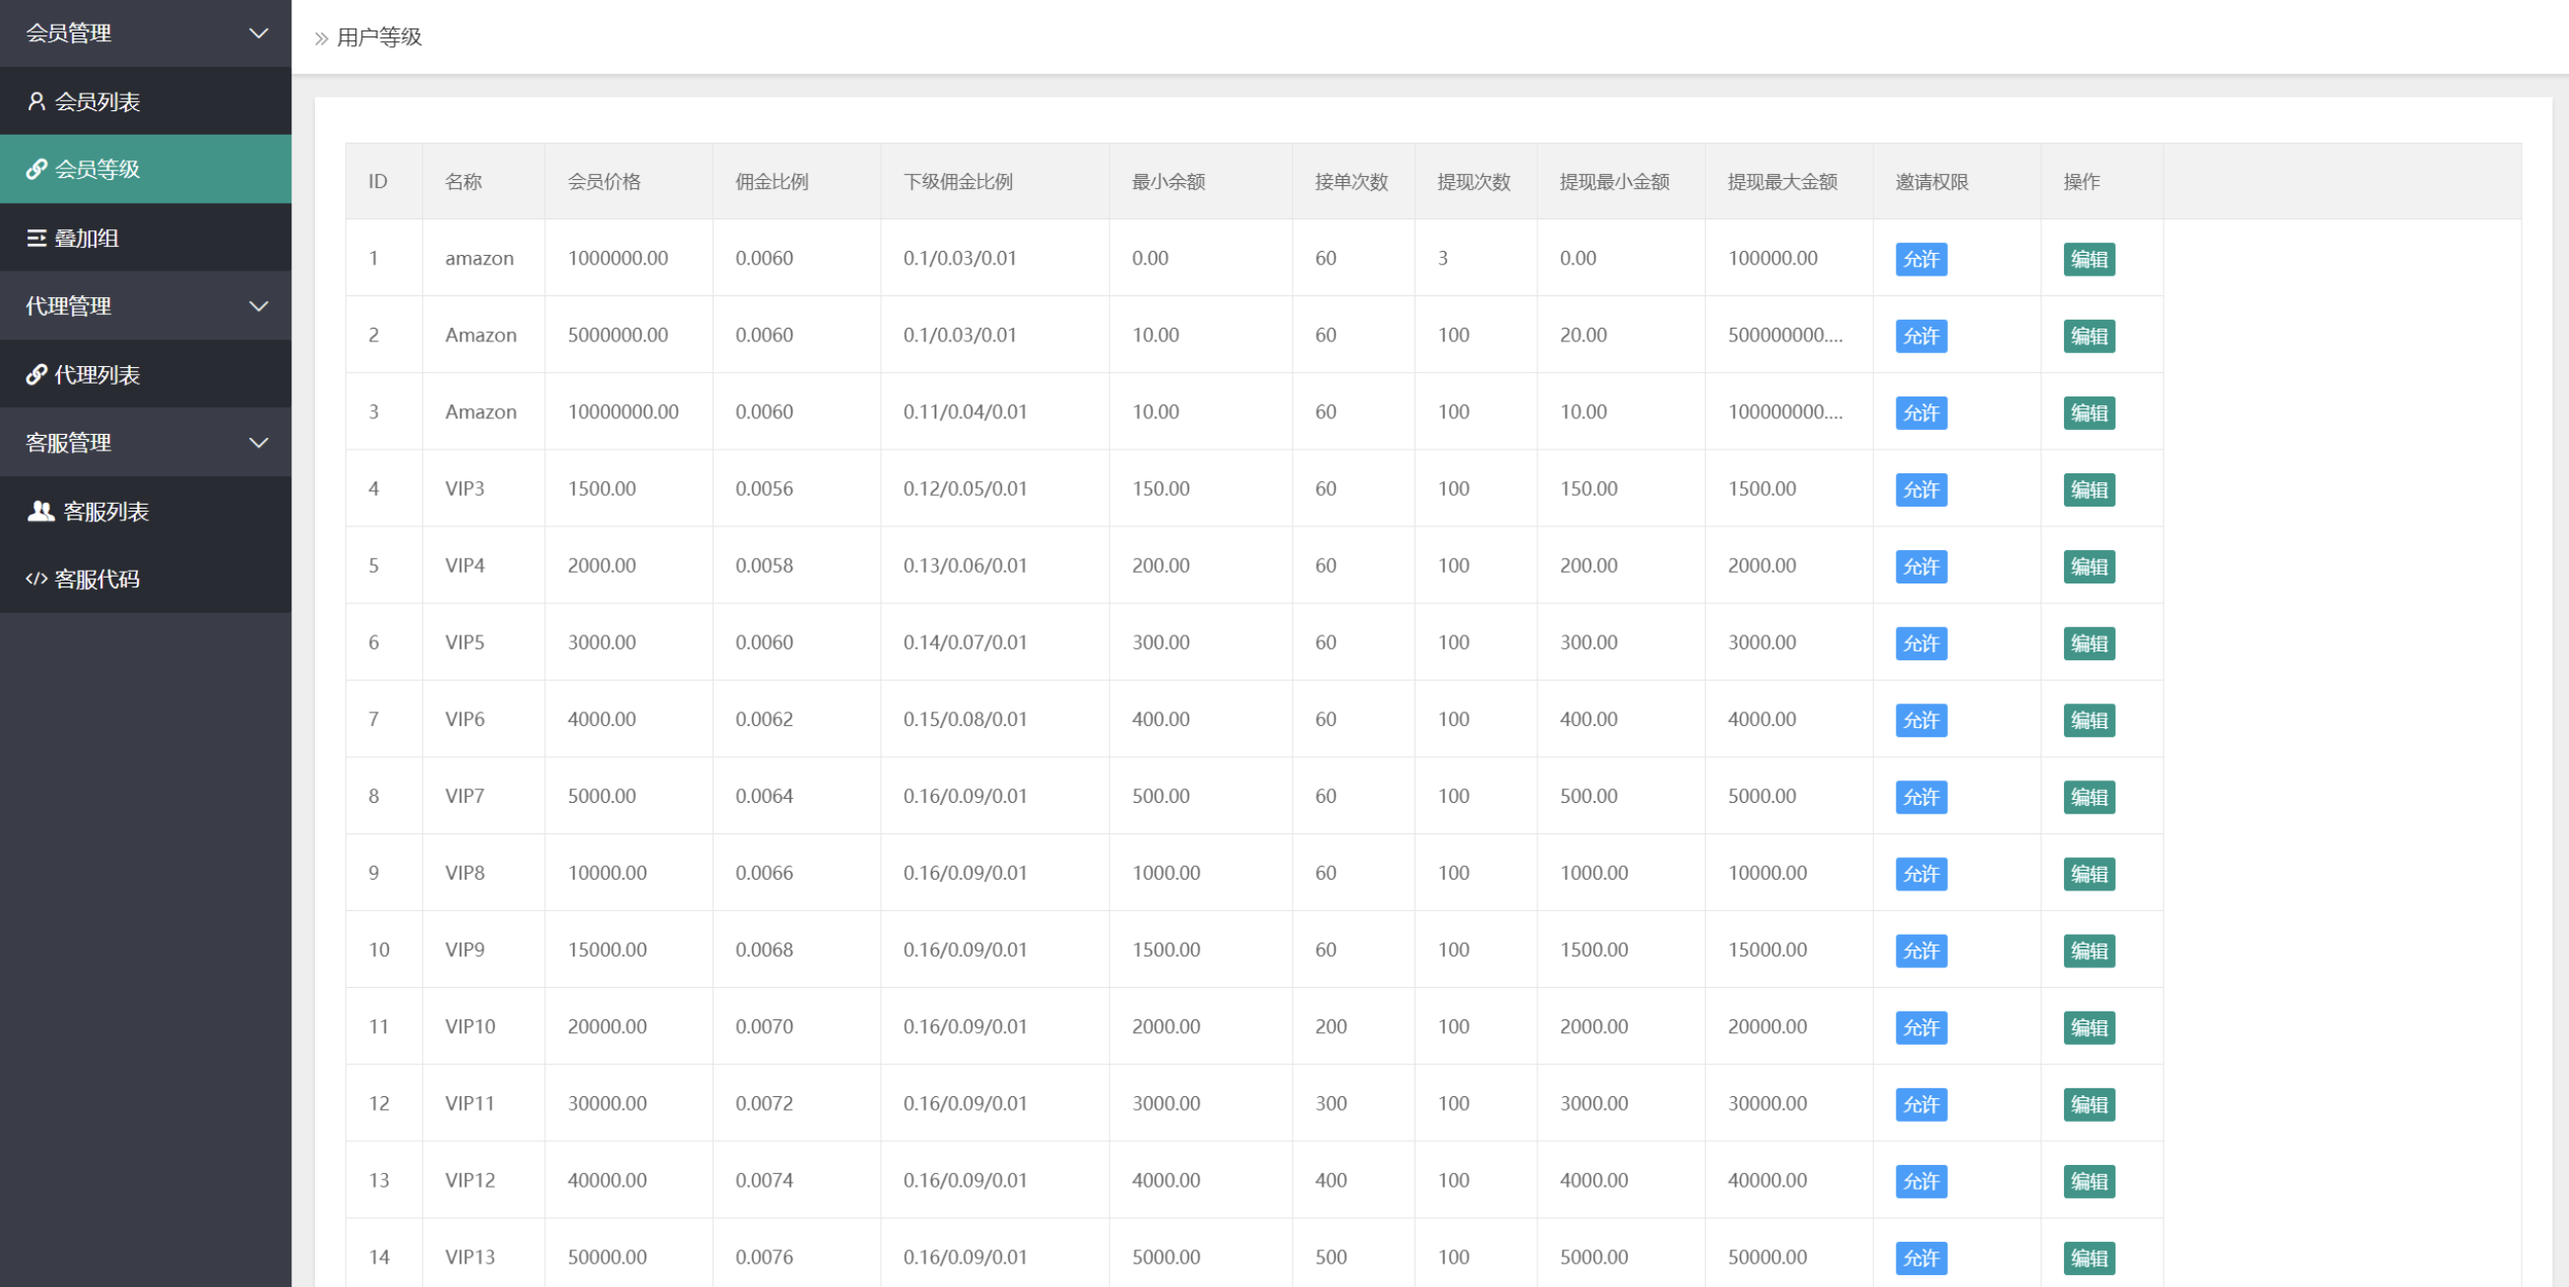Screen dimensions: 2569x1287
Task: Click the code brackets icon beside 客服代码
Action: 36,580
